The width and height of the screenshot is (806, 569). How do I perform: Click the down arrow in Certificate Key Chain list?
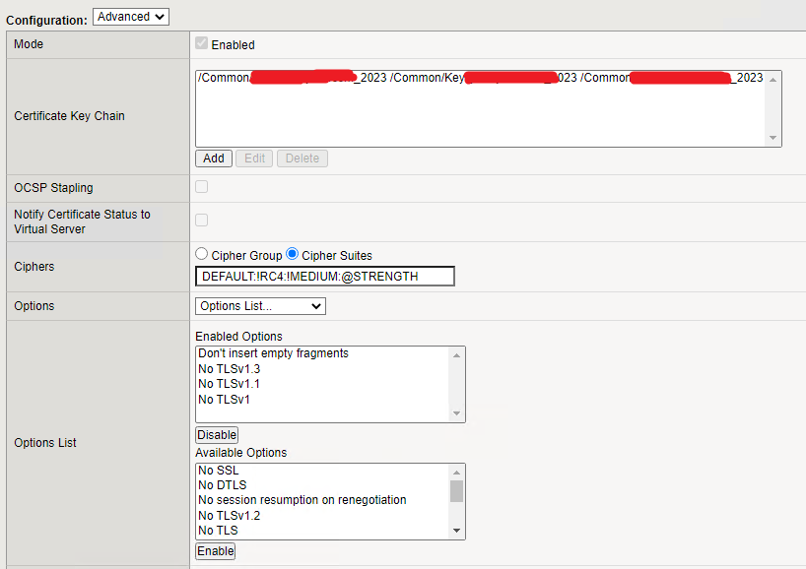pyautogui.click(x=772, y=138)
